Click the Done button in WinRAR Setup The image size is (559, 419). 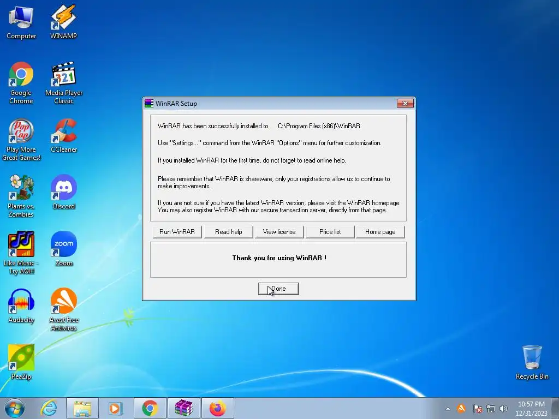278,289
